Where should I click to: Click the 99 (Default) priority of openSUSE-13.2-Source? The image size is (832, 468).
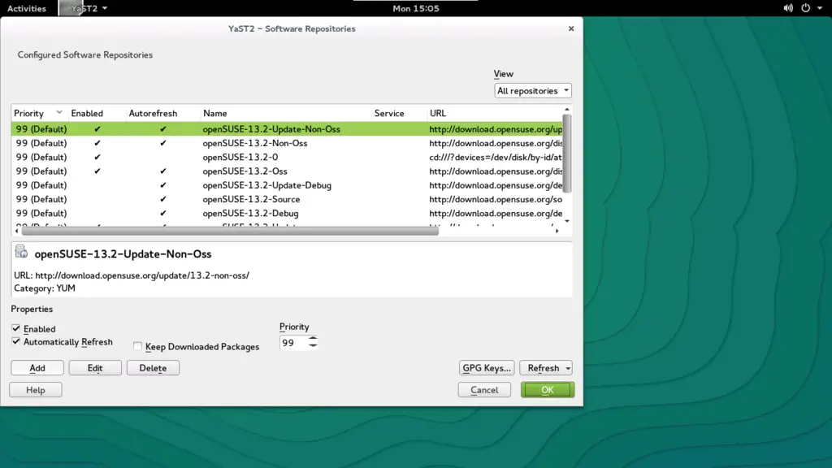[x=41, y=200]
